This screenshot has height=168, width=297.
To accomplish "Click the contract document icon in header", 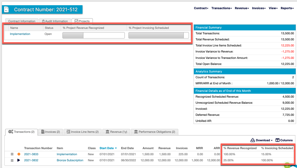I will click(6, 10).
